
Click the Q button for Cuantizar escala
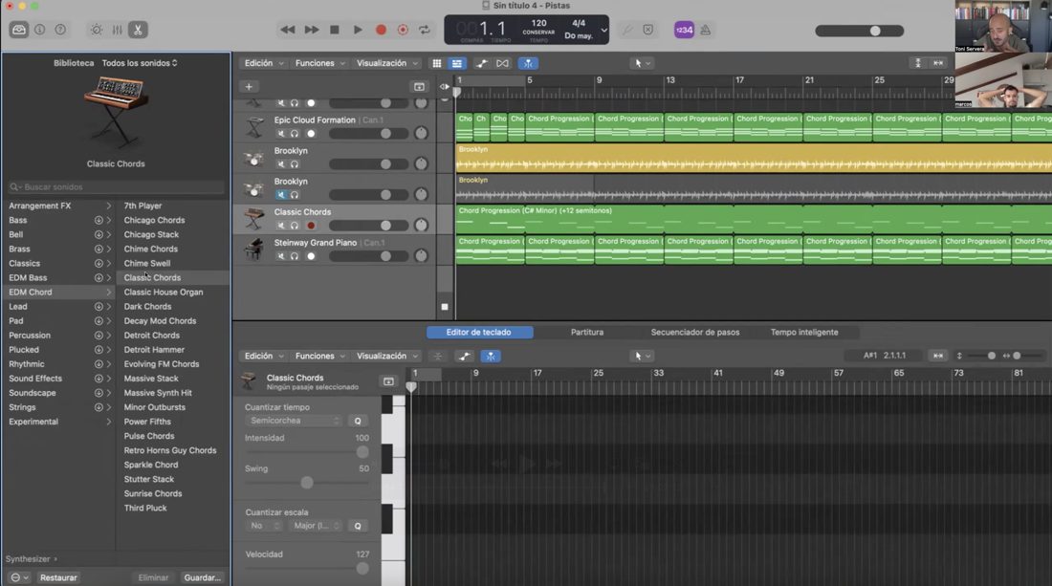click(x=358, y=526)
